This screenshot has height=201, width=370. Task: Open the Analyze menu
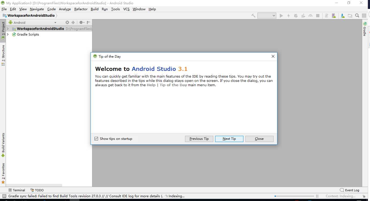coord(65,9)
